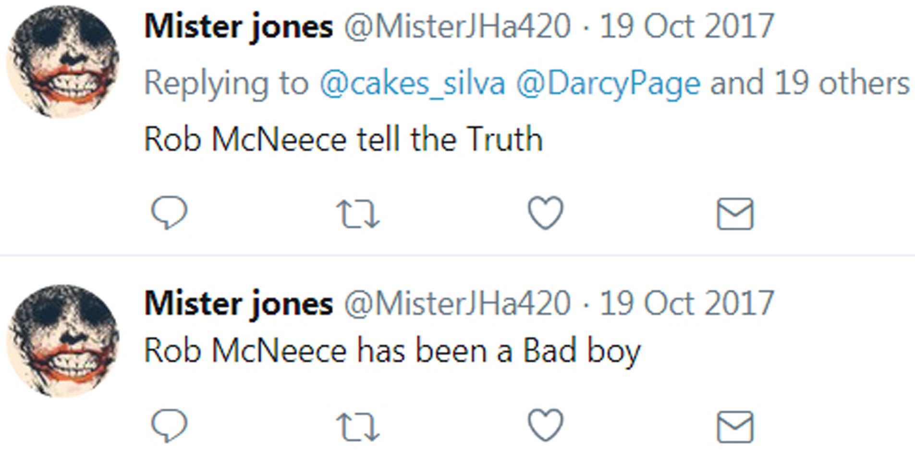This screenshot has width=915, height=453.
Task: Click the first tweet's joker avatar
Action: click(x=62, y=61)
